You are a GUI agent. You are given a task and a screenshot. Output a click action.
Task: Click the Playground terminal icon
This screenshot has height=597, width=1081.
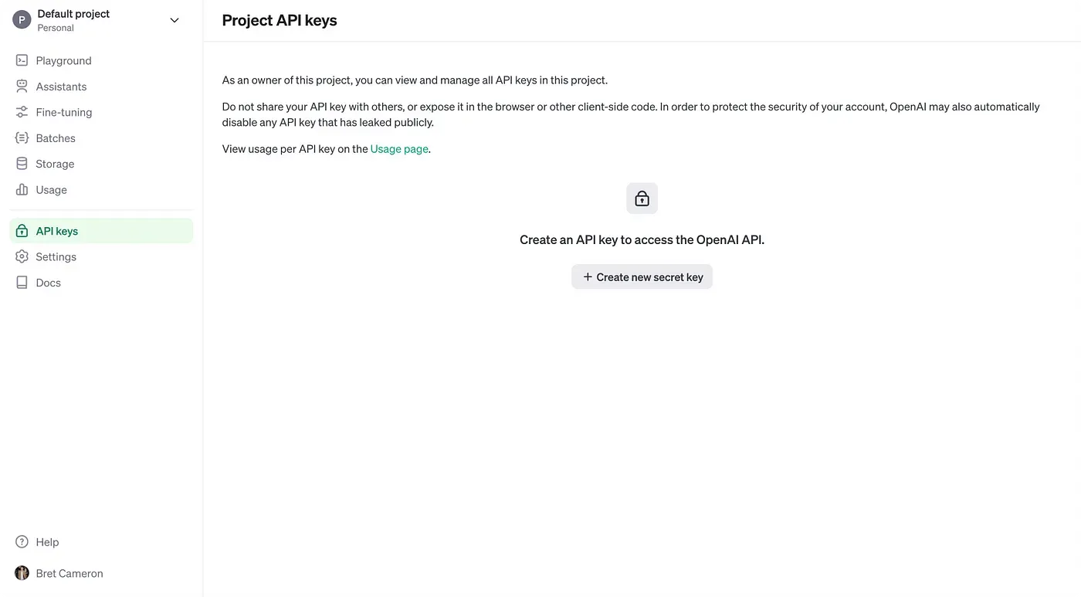click(22, 60)
